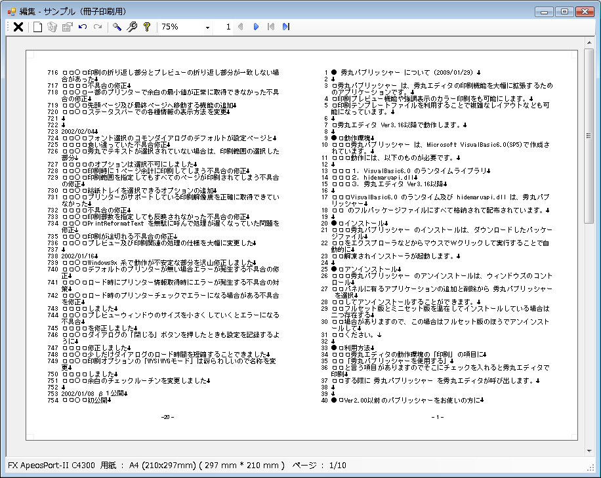Go to next page with blue arrow
Viewport: 601px width, 478px height.
coord(256,27)
